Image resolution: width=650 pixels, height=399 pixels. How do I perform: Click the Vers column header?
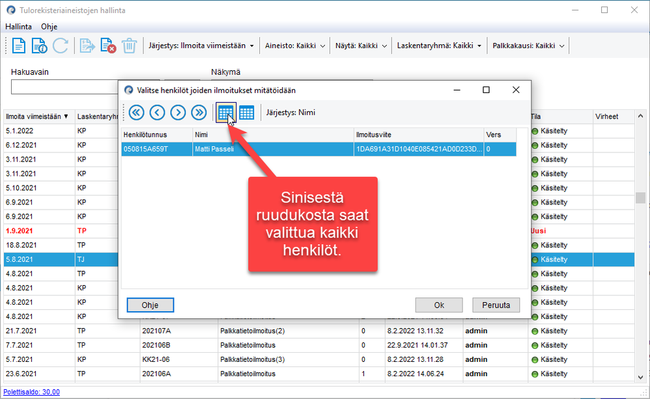[500, 135]
